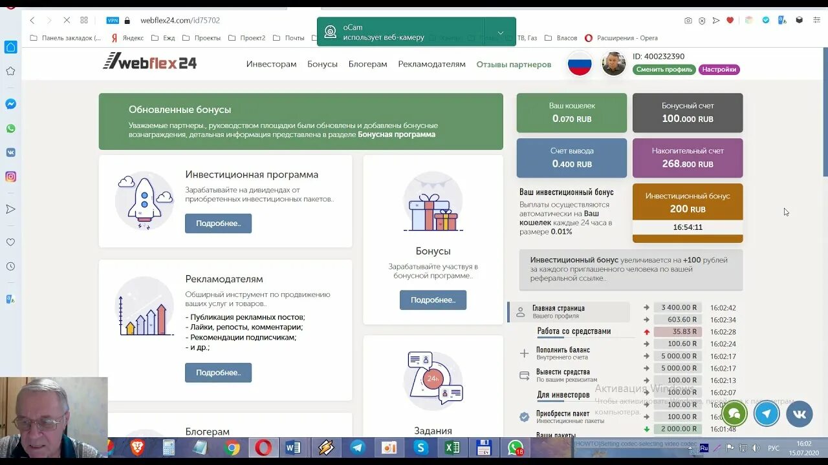
Task: Open the green chat support button
Action: [x=734, y=413]
